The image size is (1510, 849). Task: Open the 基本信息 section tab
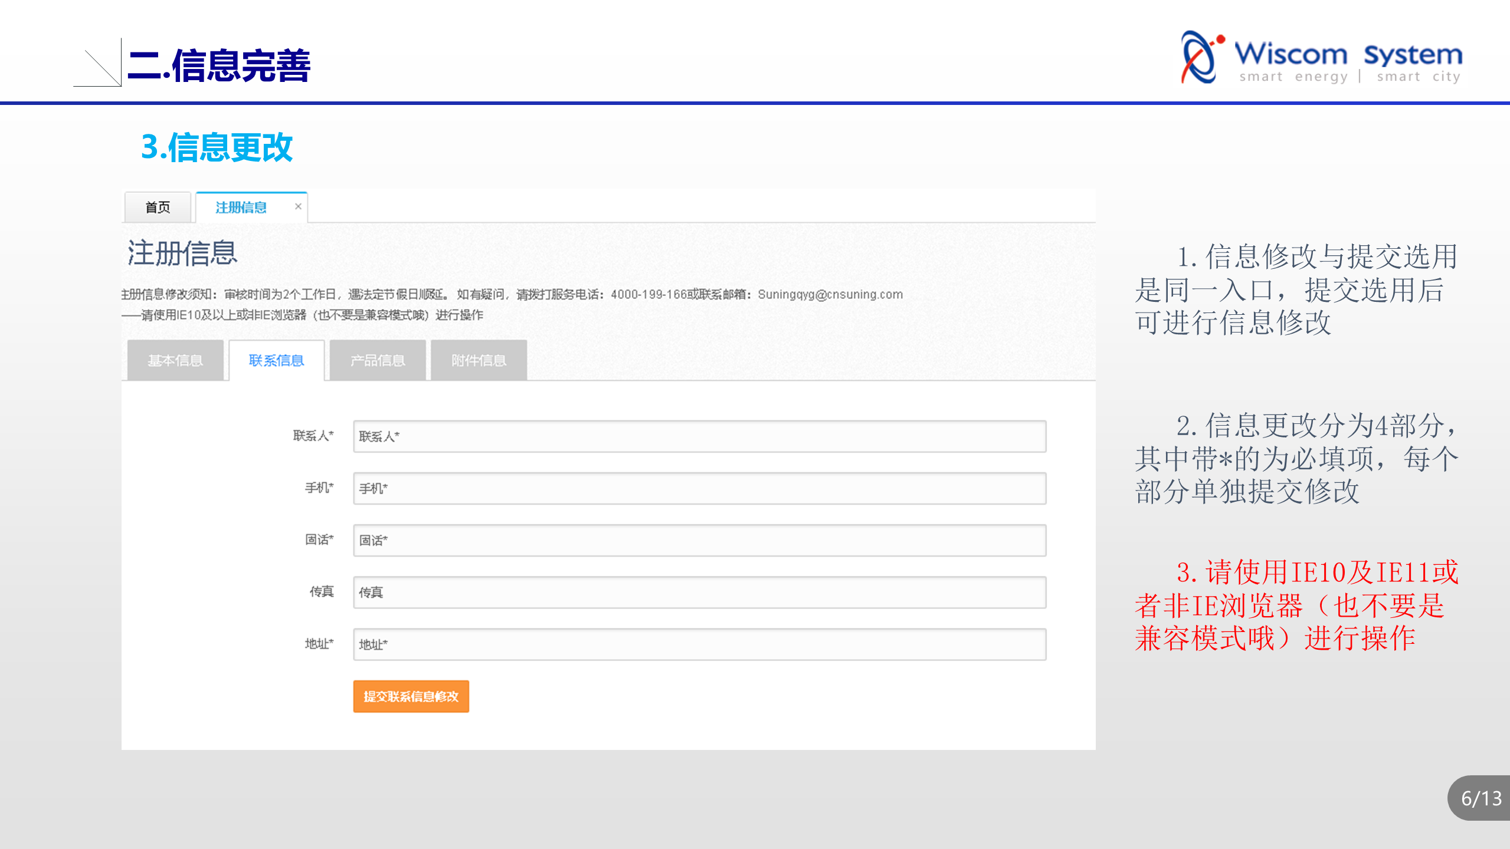tap(175, 360)
